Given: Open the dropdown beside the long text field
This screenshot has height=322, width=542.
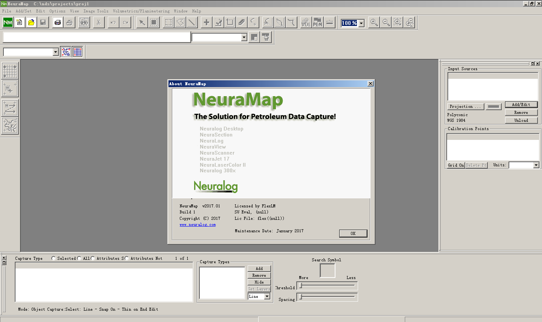Looking at the screenshot, I should [x=244, y=37].
